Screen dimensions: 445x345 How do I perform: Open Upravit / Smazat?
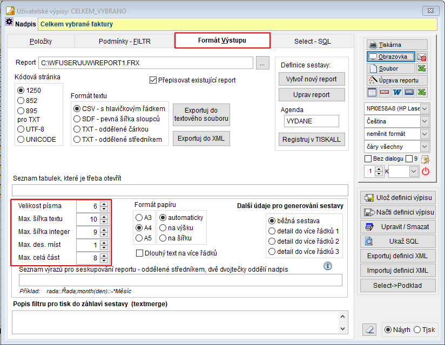click(x=398, y=227)
